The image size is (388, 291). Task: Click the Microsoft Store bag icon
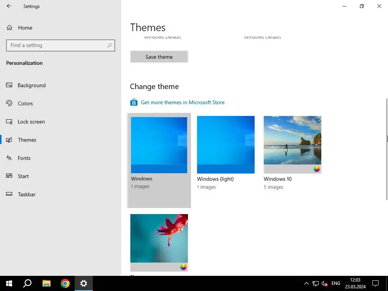coord(134,102)
